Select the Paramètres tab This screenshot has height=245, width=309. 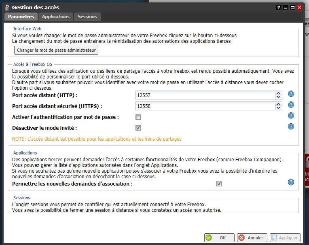pyautogui.click(x=21, y=17)
